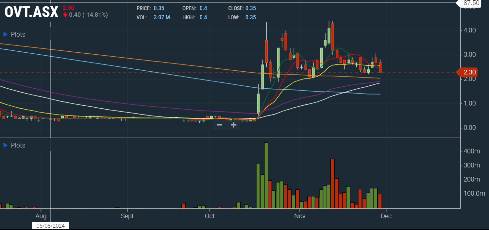Select the CLOSE value 0.35
This screenshot has width=489, height=230.
(251, 8)
